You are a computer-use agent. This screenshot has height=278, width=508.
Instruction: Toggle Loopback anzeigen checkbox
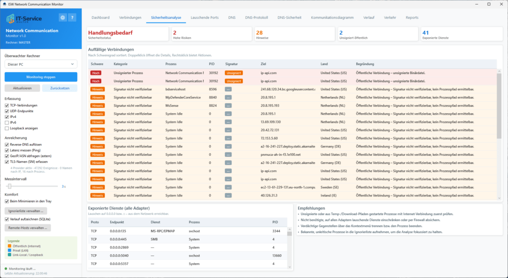pos(7,128)
